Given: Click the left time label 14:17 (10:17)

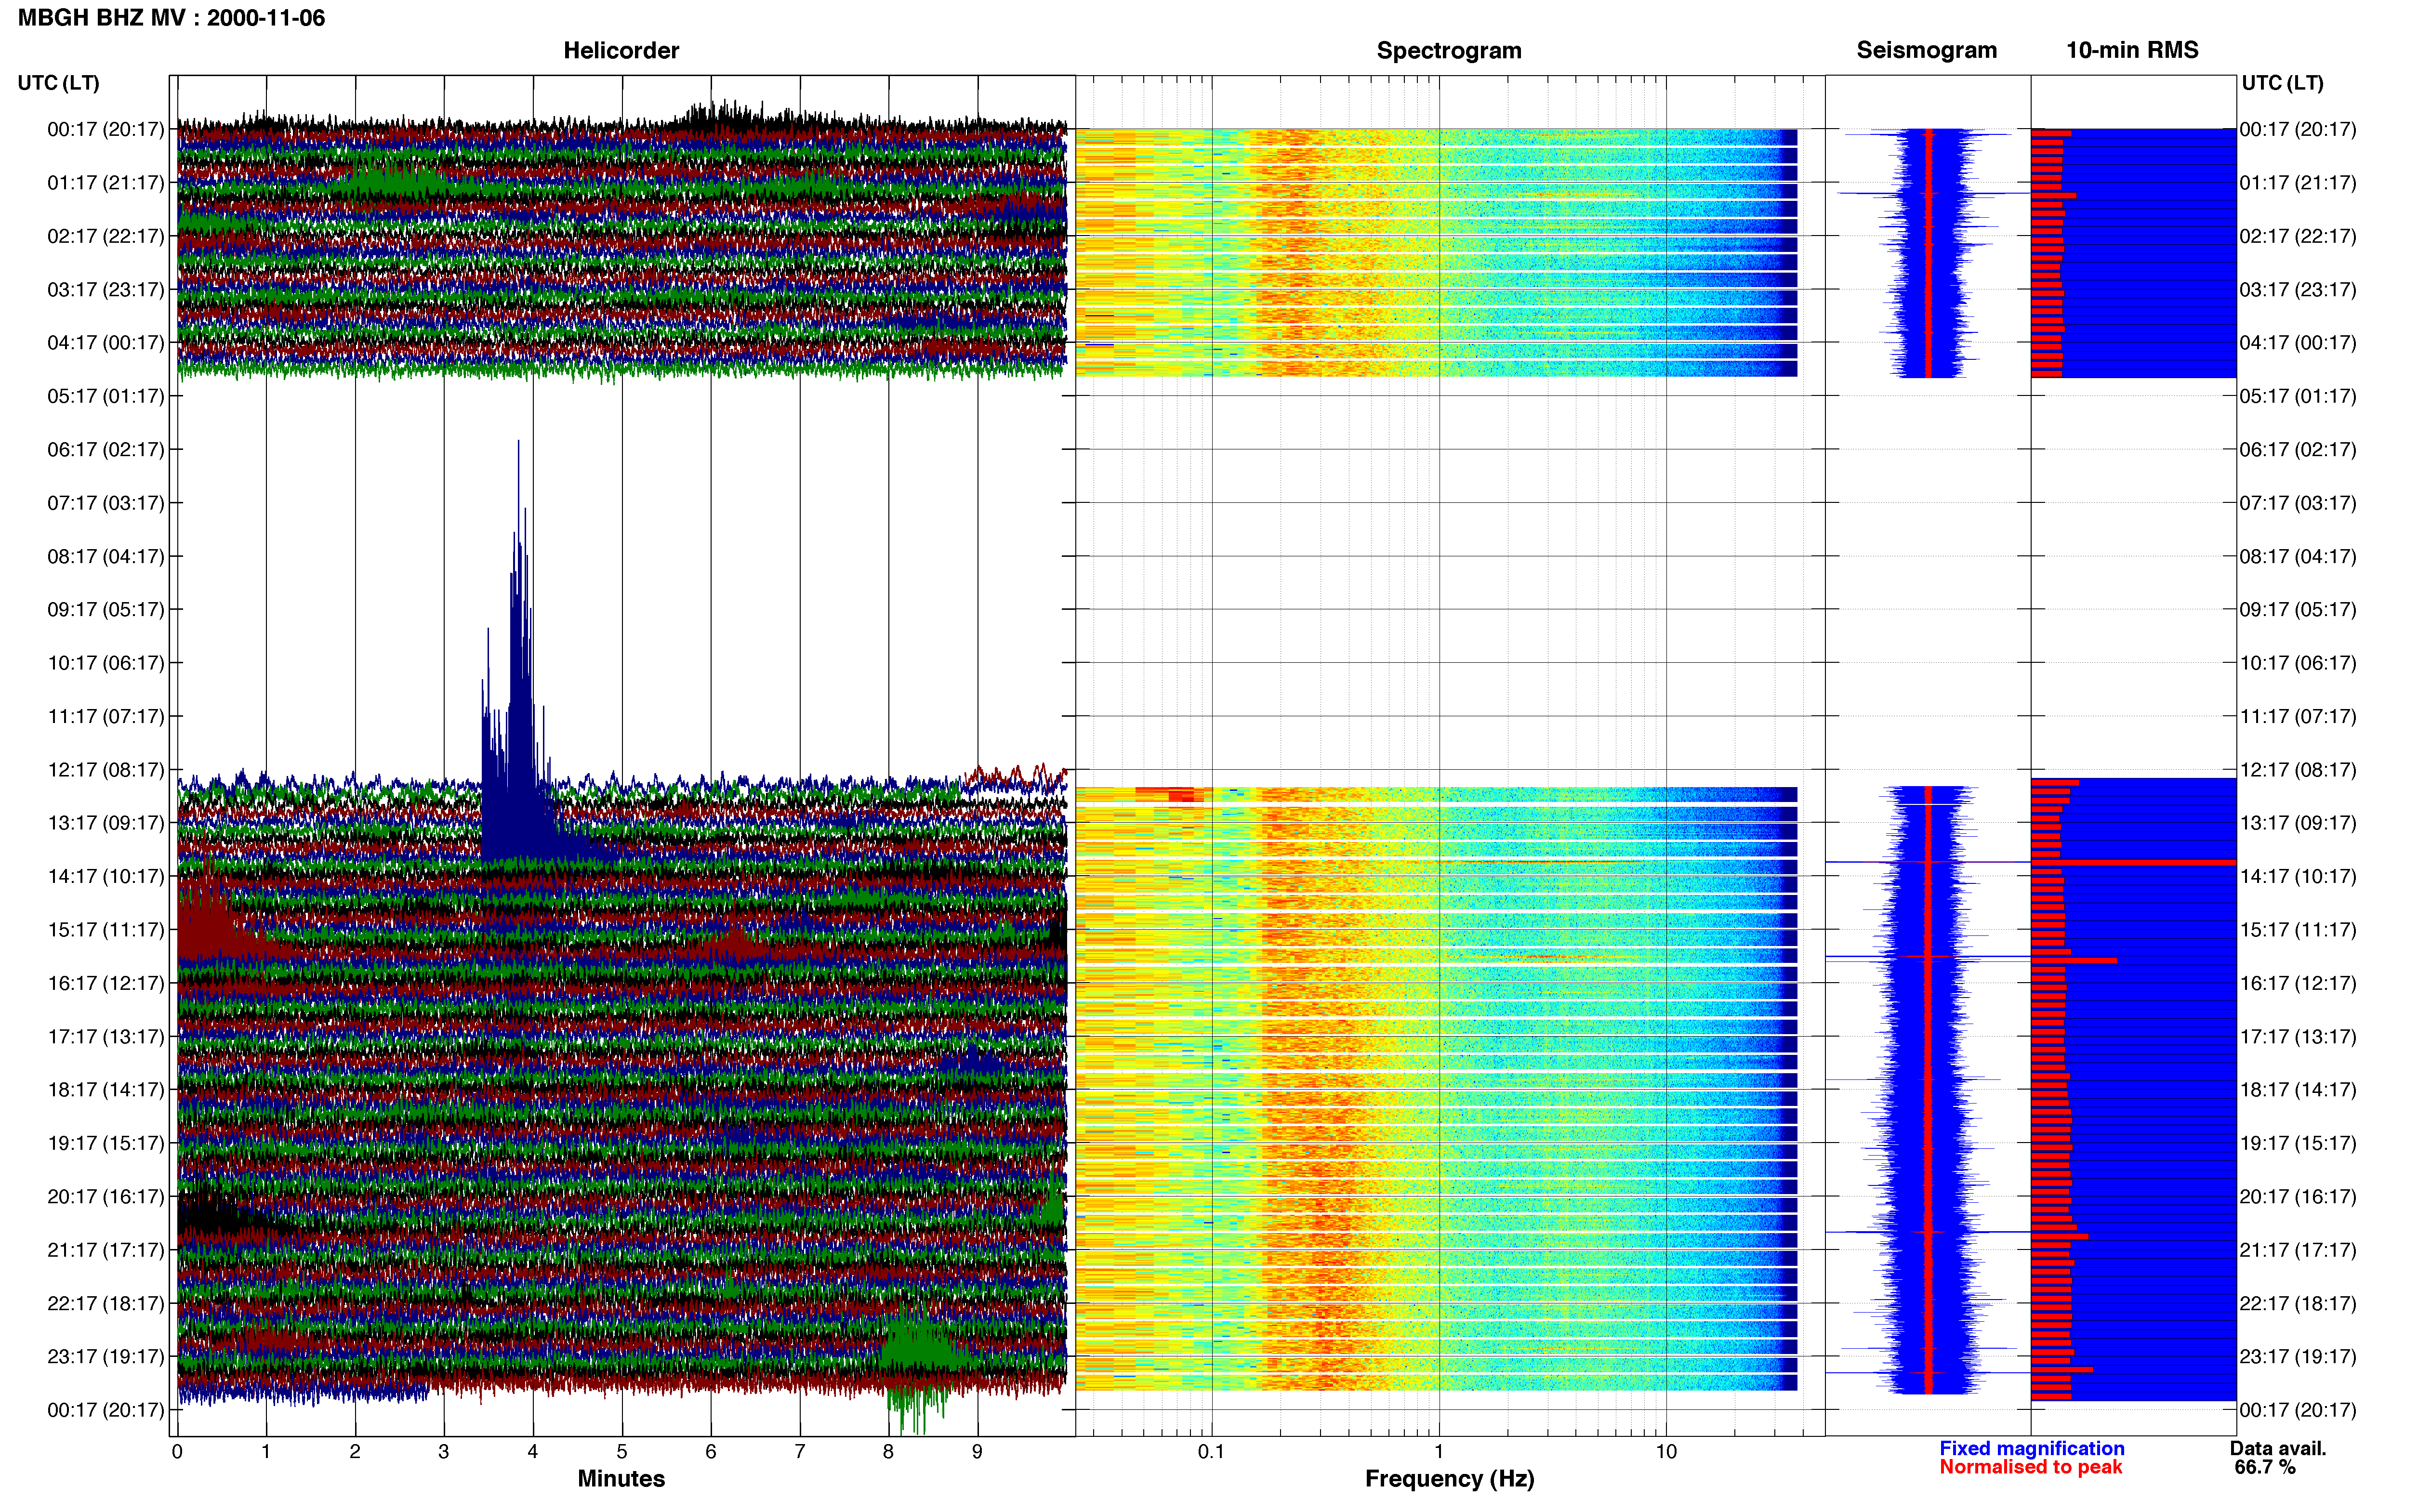Looking at the screenshot, I should pyautogui.click(x=106, y=876).
